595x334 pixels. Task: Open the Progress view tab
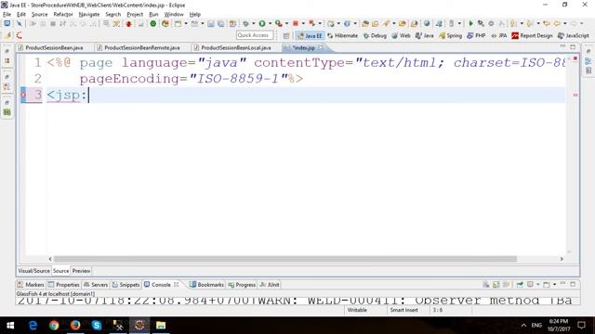click(242, 285)
